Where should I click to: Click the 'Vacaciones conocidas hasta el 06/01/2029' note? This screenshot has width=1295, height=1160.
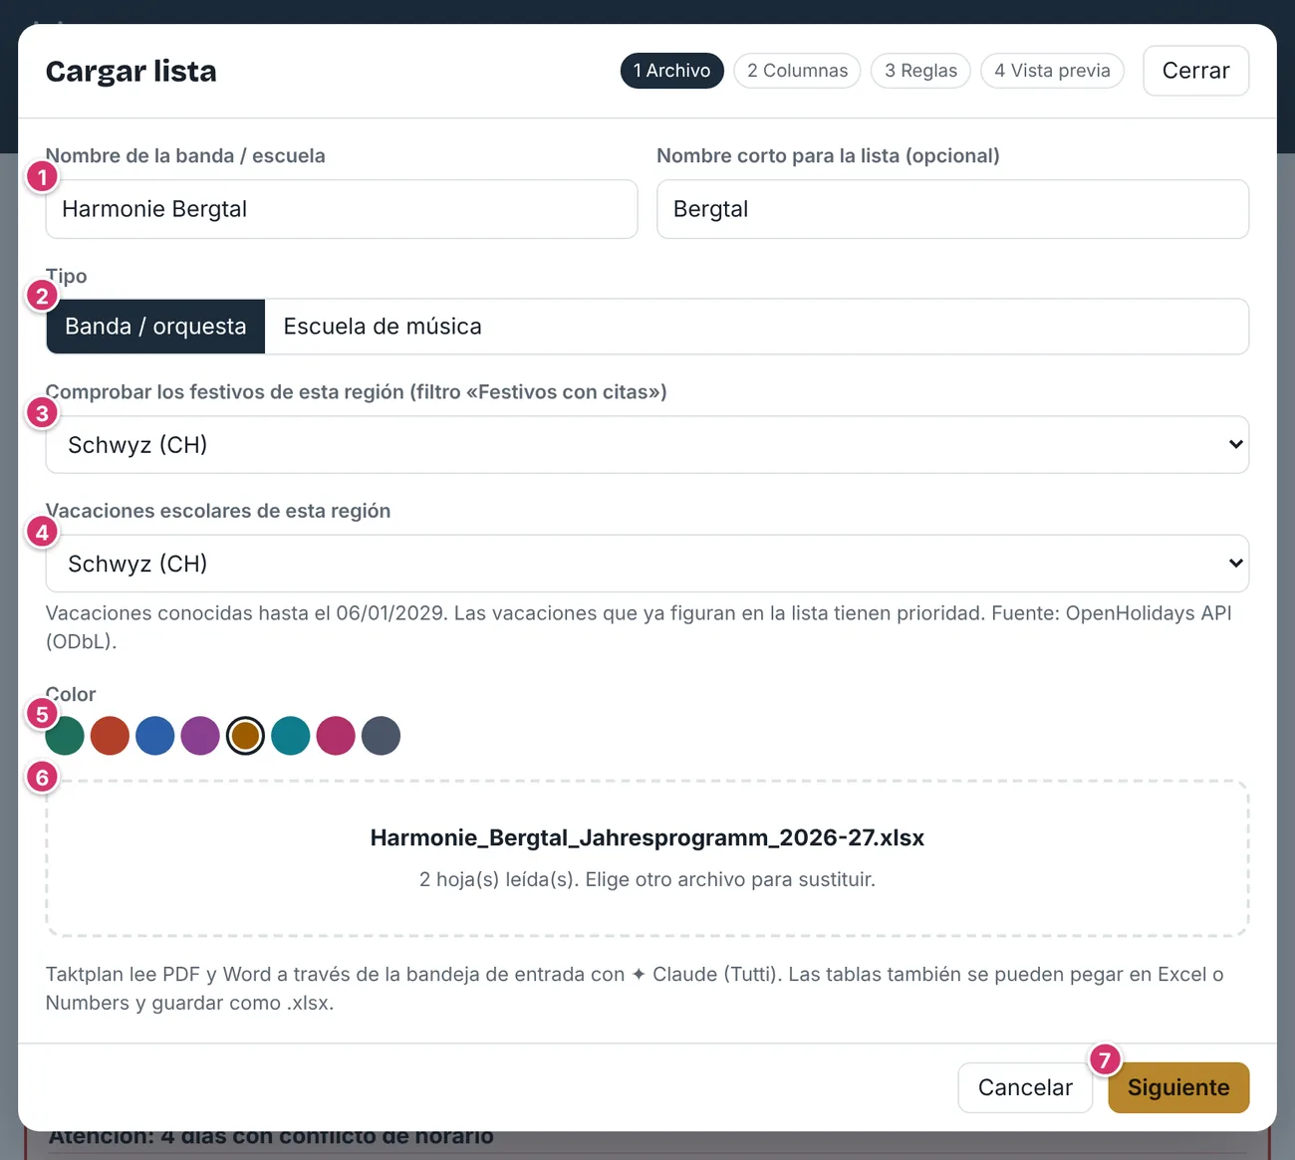coord(640,627)
